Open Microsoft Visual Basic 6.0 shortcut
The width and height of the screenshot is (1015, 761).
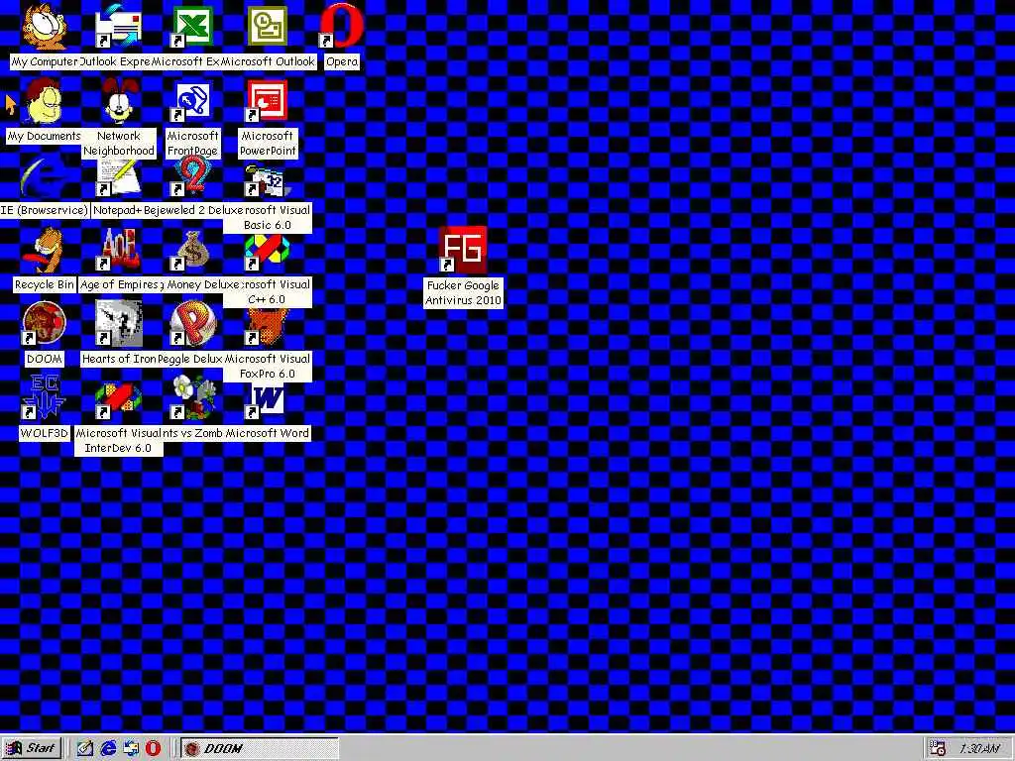267,179
